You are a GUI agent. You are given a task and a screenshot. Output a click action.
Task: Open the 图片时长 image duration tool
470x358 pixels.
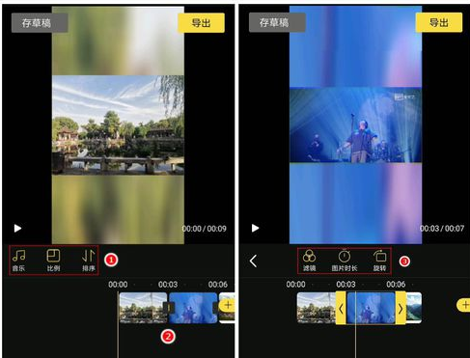(345, 261)
